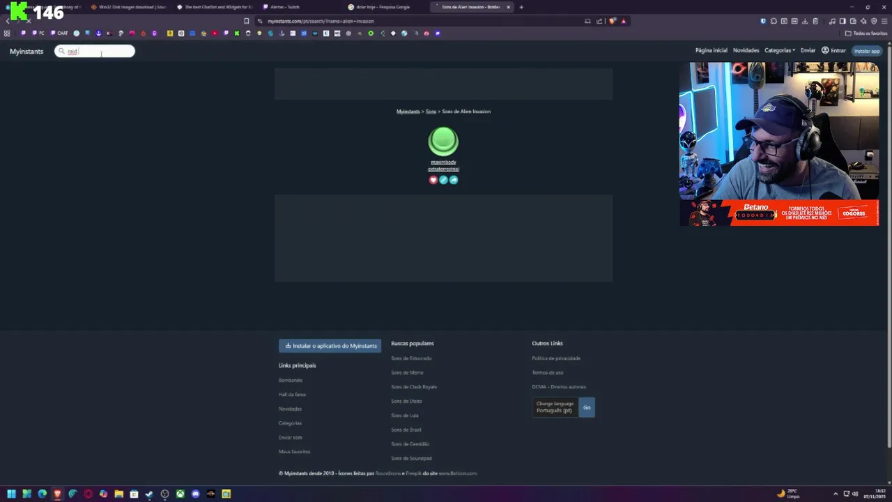Click the Go language button
This screenshot has width=892, height=502.
point(587,407)
